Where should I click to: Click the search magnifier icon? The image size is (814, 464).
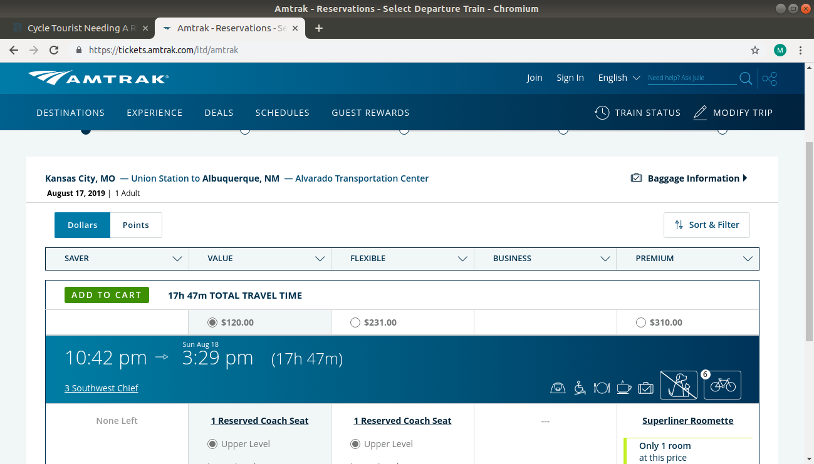point(746,78)
